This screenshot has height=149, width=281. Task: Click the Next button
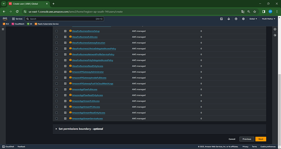point(261,139)
